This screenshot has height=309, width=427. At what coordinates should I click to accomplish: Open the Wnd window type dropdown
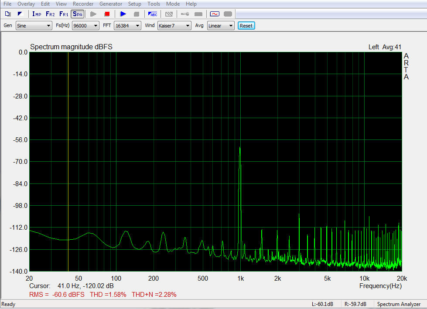point(174,26)
